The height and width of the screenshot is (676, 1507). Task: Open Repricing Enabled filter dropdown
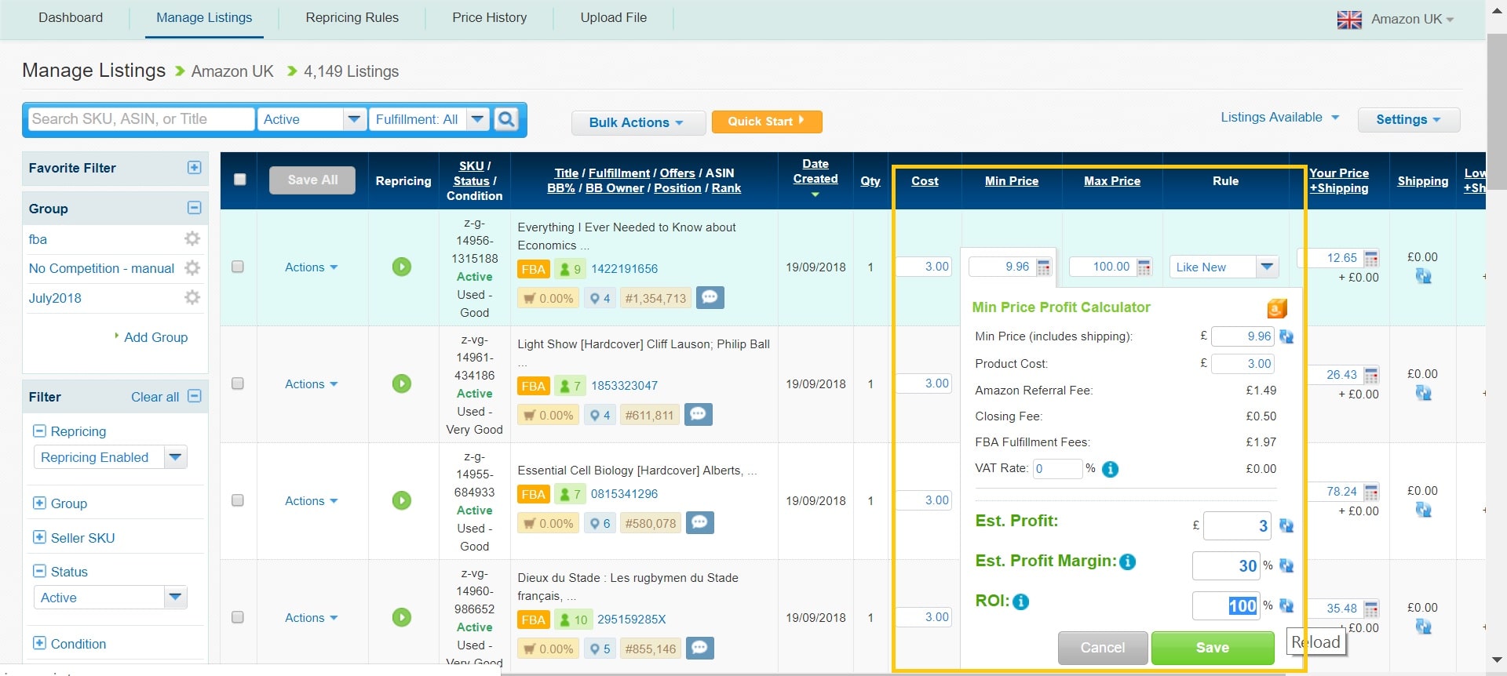(x=111, y=457)
